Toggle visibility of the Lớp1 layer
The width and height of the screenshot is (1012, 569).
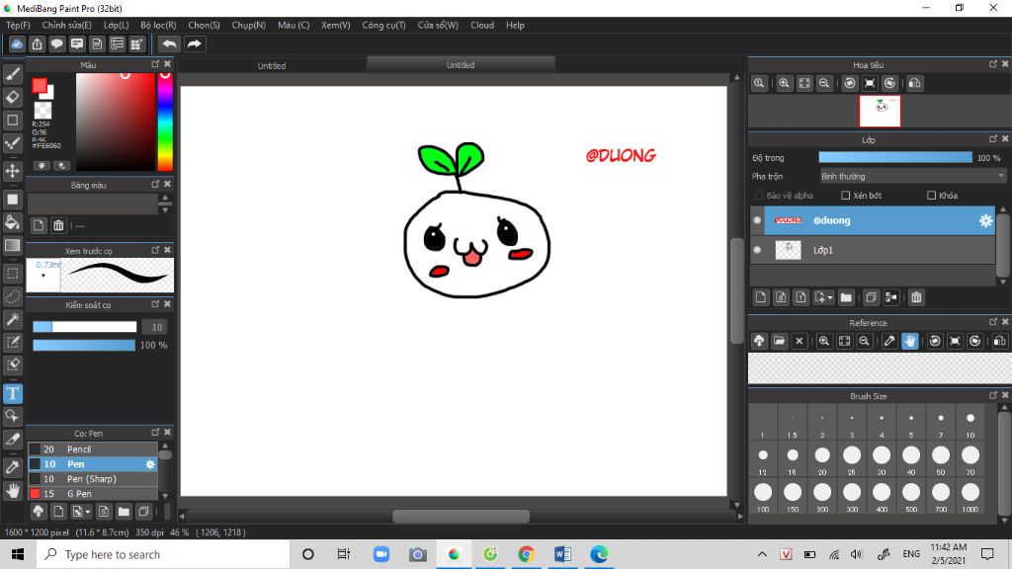[757, 250]
